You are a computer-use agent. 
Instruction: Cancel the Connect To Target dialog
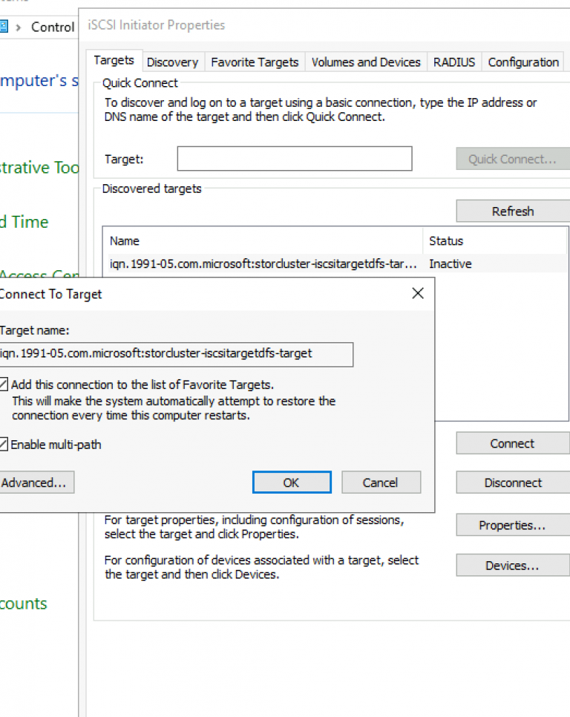pyautogui.click(x=381, y=482)
